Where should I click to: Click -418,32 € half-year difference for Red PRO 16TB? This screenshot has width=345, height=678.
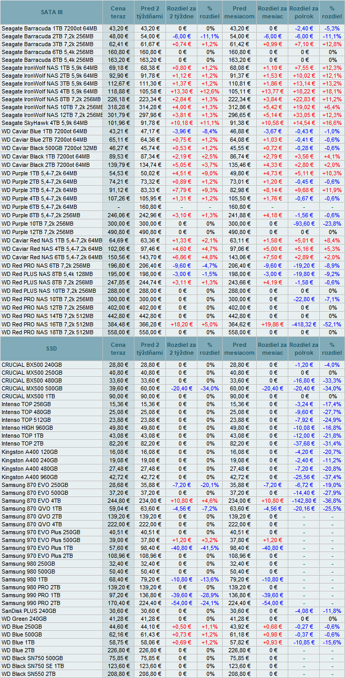(304, 324)
